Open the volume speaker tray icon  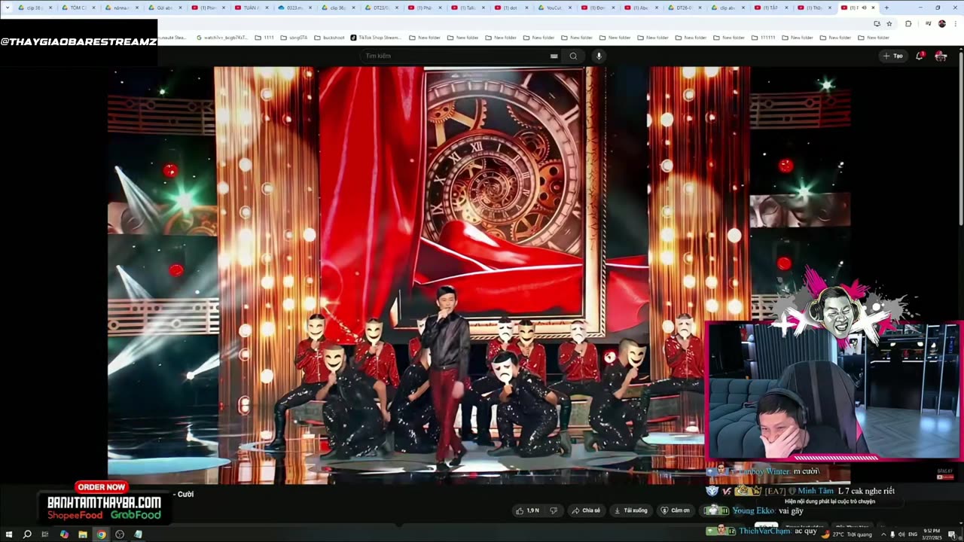tap(901, 534)
